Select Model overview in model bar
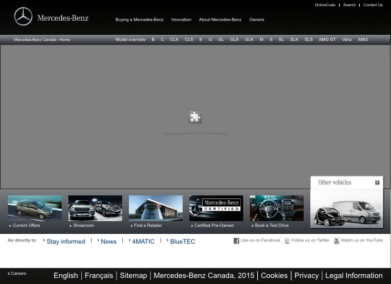 pyautogui.click(x=130, y=40)
